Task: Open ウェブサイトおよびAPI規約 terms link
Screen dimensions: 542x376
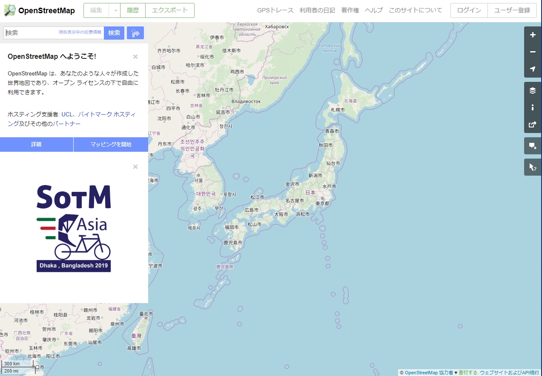Action: 510,373
